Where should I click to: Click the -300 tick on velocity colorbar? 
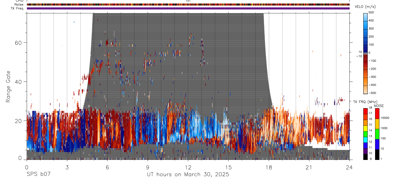(372, 77)
